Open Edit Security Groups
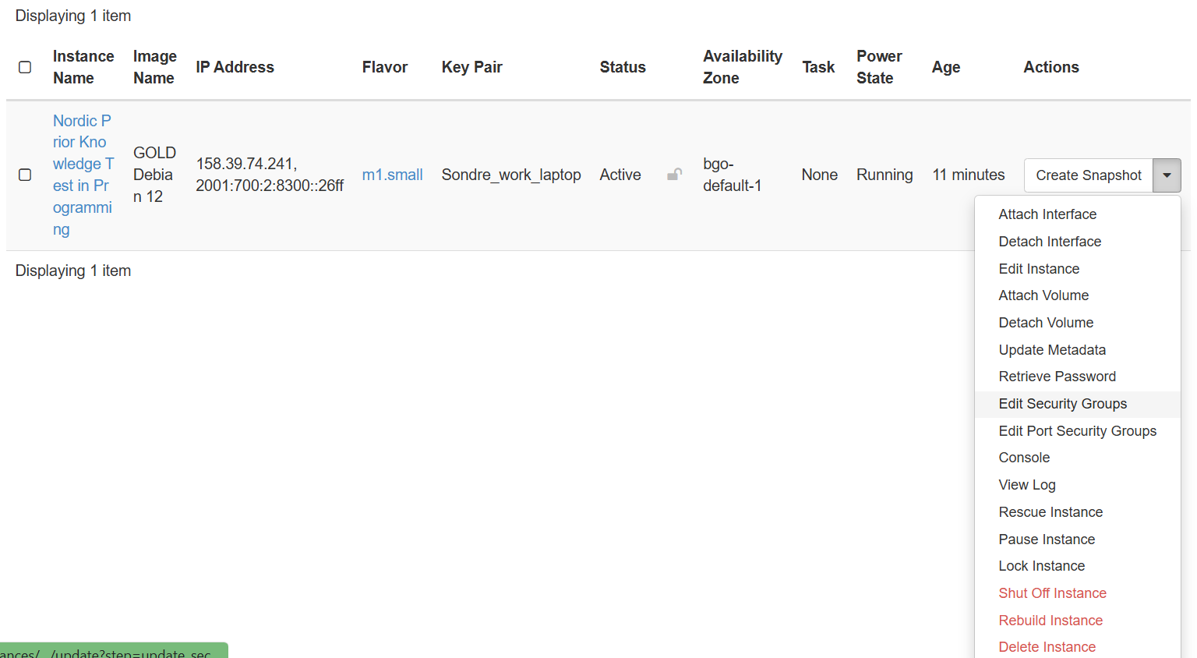This screenshot has height=658, width=1197. tap(1062, 404)
